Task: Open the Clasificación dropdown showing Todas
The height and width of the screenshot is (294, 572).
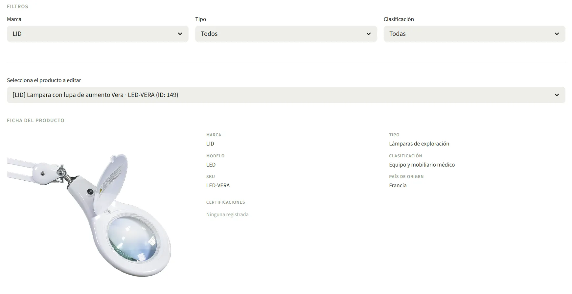Action: (x=474, y=34)
